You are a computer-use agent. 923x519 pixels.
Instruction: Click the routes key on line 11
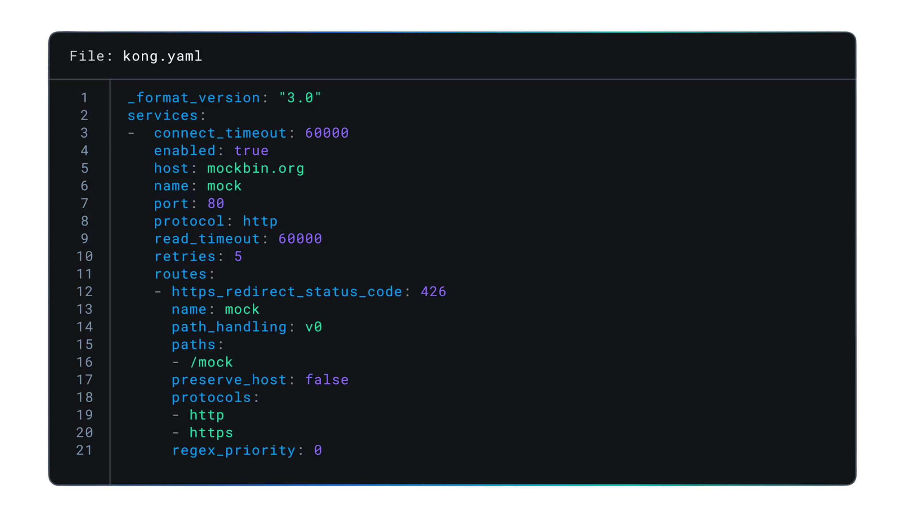pyautogui.click(x=180, y=274)
